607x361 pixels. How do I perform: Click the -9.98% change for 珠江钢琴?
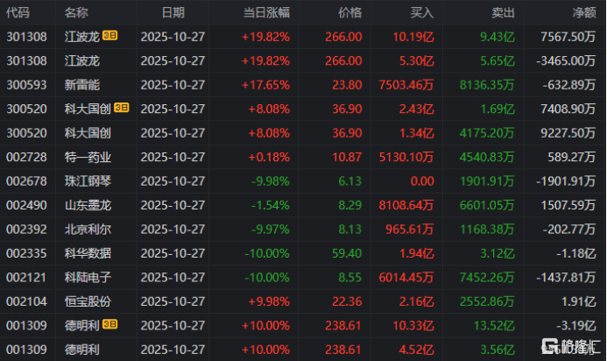click(271, 180)
